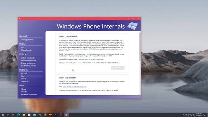Viewport: 208px width, 117px height.
Task: Open Mail app from the taskbar
Action: click(34, 115)
